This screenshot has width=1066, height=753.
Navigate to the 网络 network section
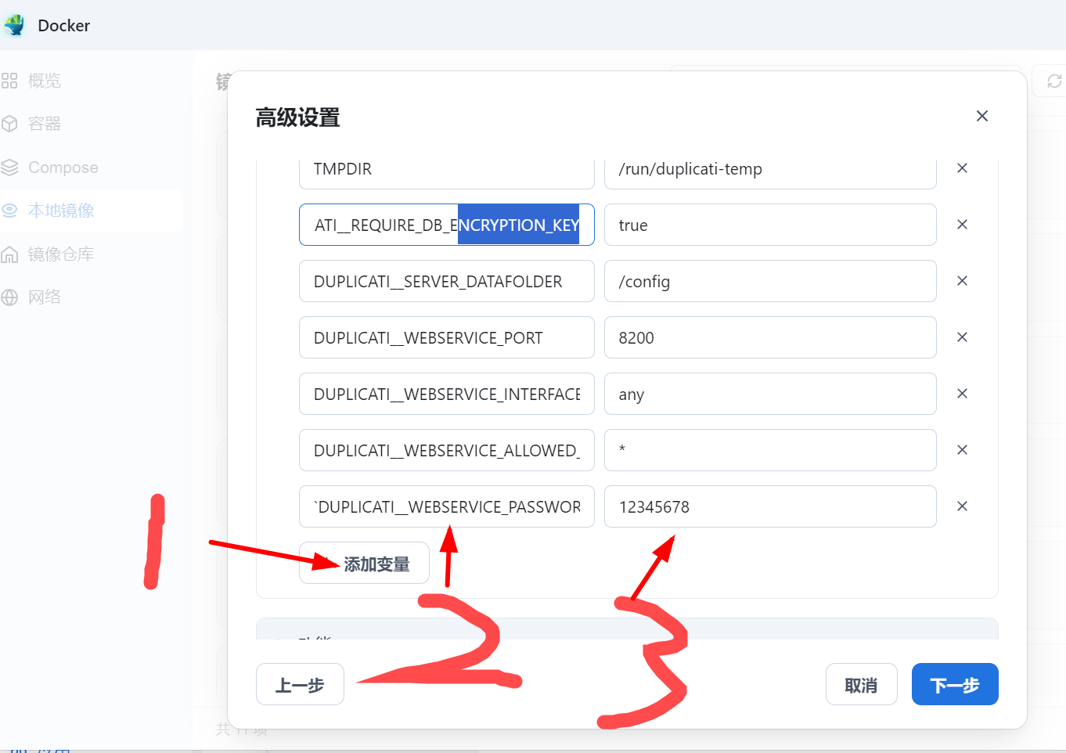[44, 297]
